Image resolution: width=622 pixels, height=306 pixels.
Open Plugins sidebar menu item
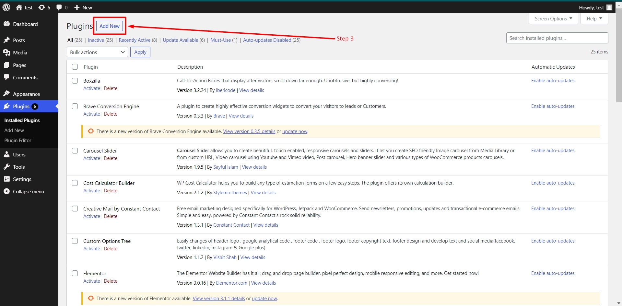pyautogui.click(x=29, y=106)
